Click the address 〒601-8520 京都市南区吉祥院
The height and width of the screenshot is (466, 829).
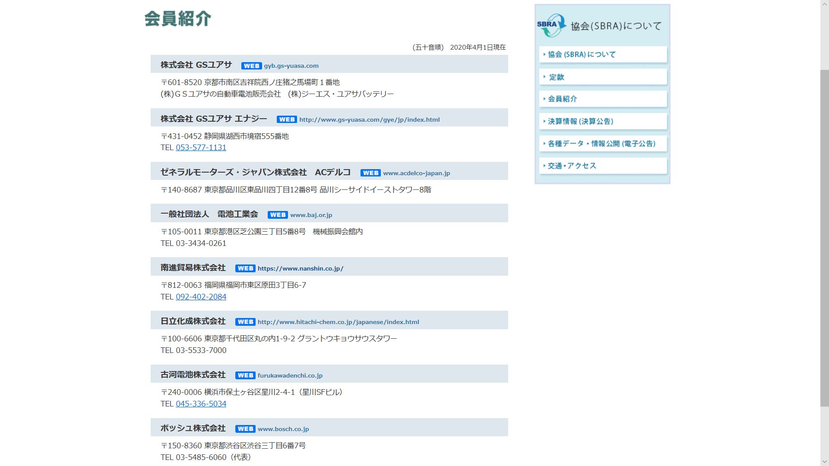250,82
